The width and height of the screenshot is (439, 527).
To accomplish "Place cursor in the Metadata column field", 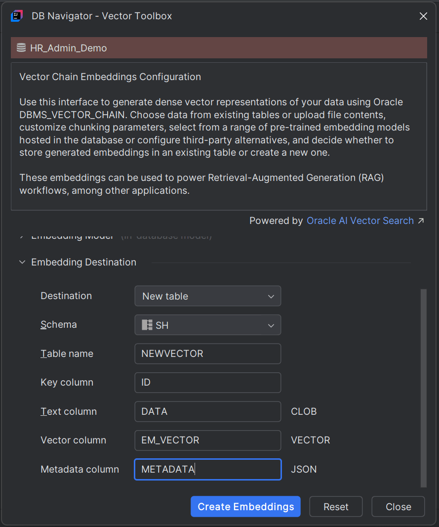I will pos(207,469).
